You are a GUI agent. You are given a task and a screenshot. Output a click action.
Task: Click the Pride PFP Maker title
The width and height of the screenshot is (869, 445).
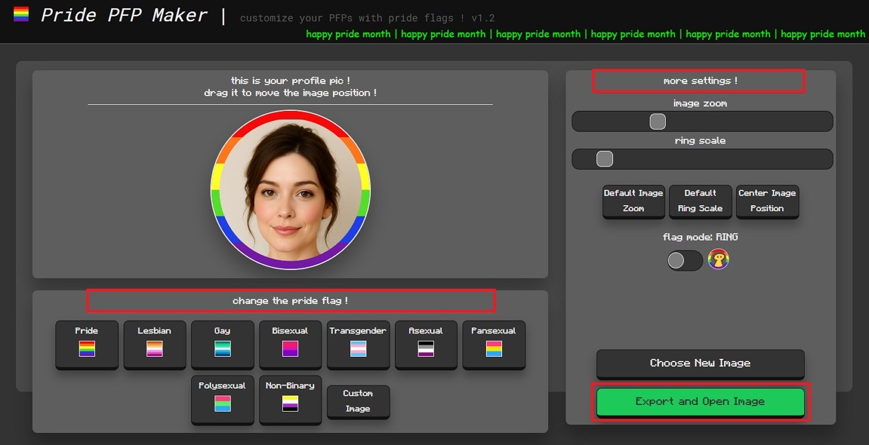pos(124,15)
